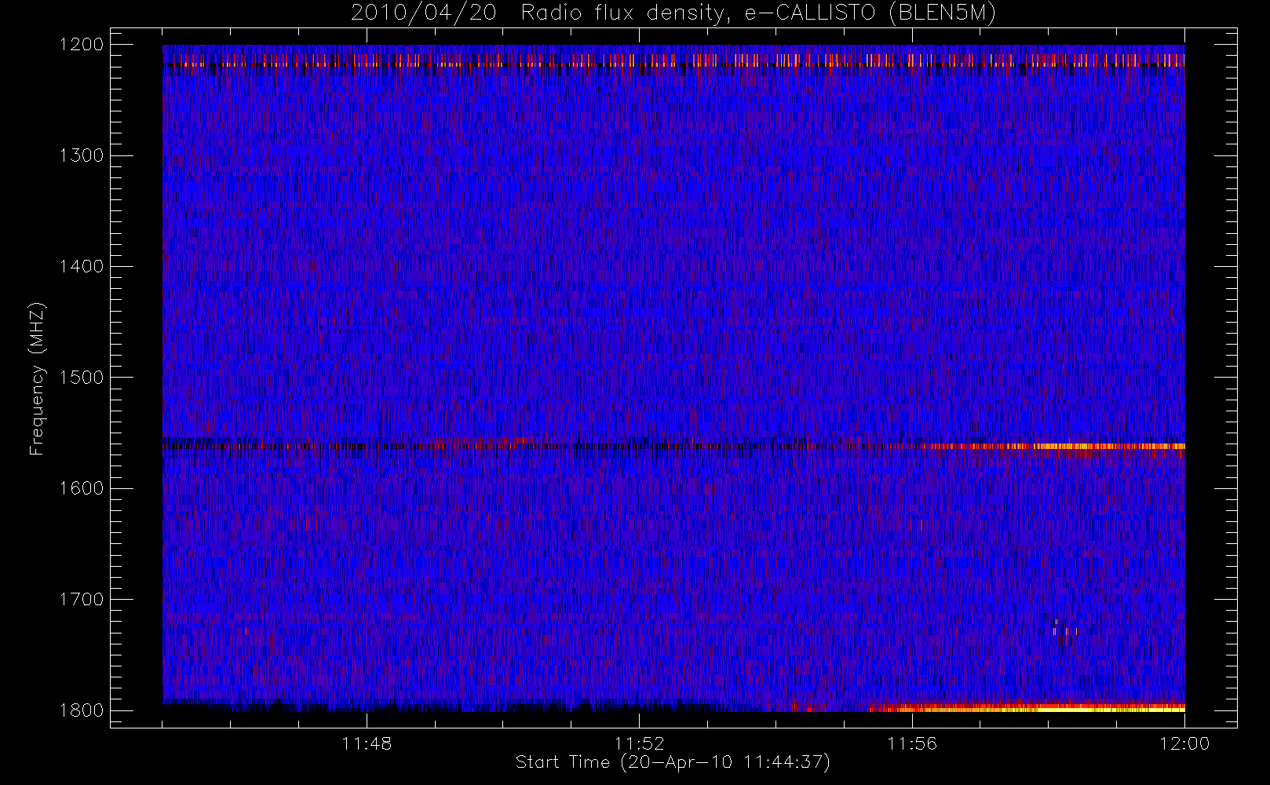
Task: Click the 1700 frequency tick label
Action: coord(82,599)
